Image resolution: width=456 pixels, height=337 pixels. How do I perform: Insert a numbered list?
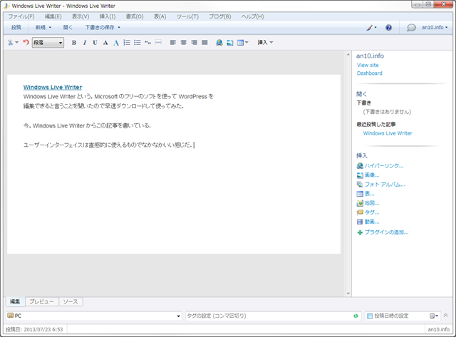pyautogui.click(x=127, y=43)
